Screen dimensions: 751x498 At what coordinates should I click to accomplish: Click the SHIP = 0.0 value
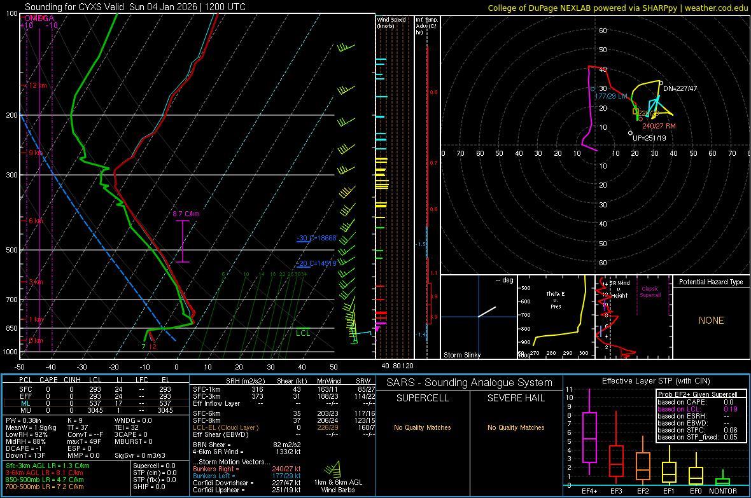(x=149, y=487)
